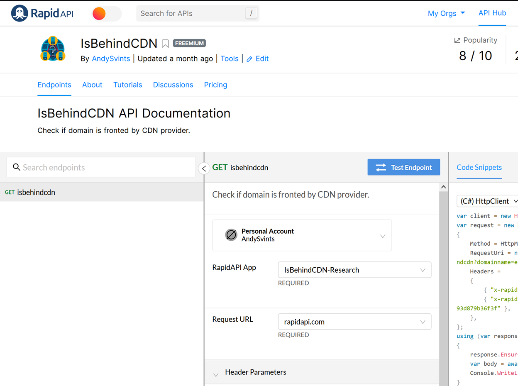This screenshot has height=386, width=518.
Task: Select the GET isbehindcdn endpoint in list
Action: [x=102, y=192]
